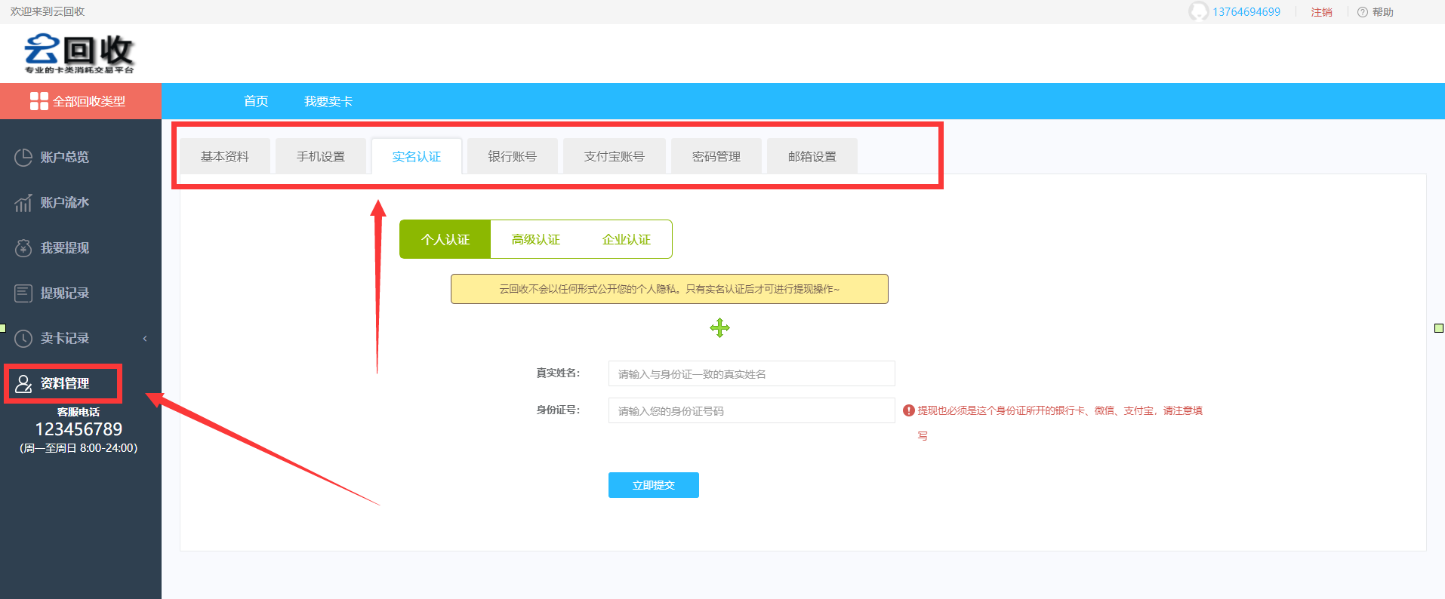Screen dimensions: 1445x599
Task: Open 资料管理 in the sidebar
Action: [63, 383]
